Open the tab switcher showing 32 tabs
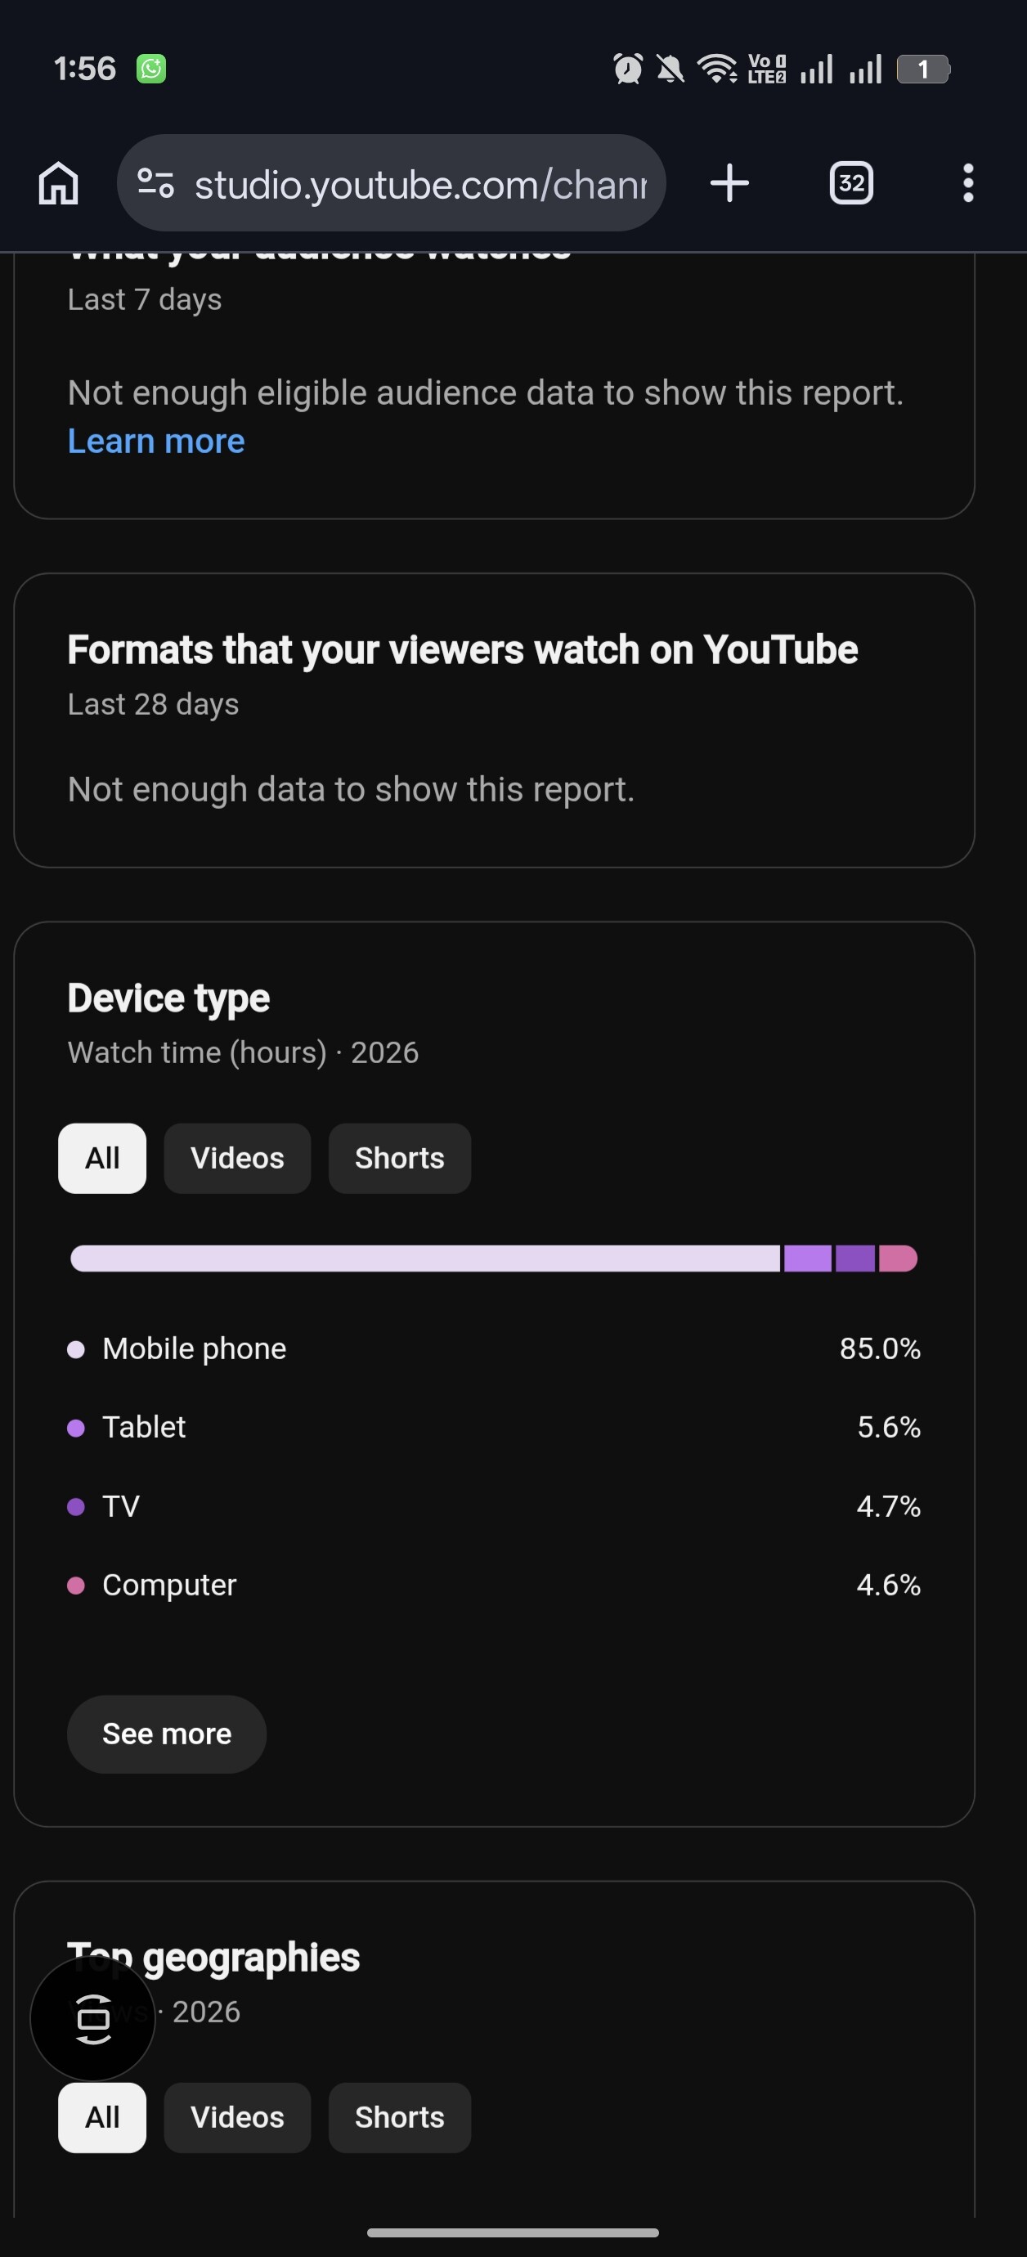This screenshot has width=1027, height=2257. pyautogui.click(x=851, y=183)
